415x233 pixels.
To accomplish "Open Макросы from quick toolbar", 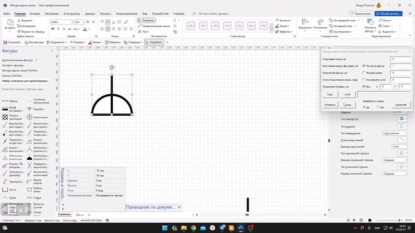I will [x=113, y=42].
